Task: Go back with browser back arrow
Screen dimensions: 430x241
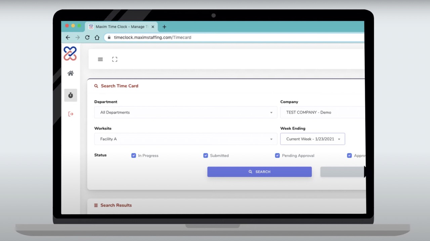Action: (x=68, y=38)
